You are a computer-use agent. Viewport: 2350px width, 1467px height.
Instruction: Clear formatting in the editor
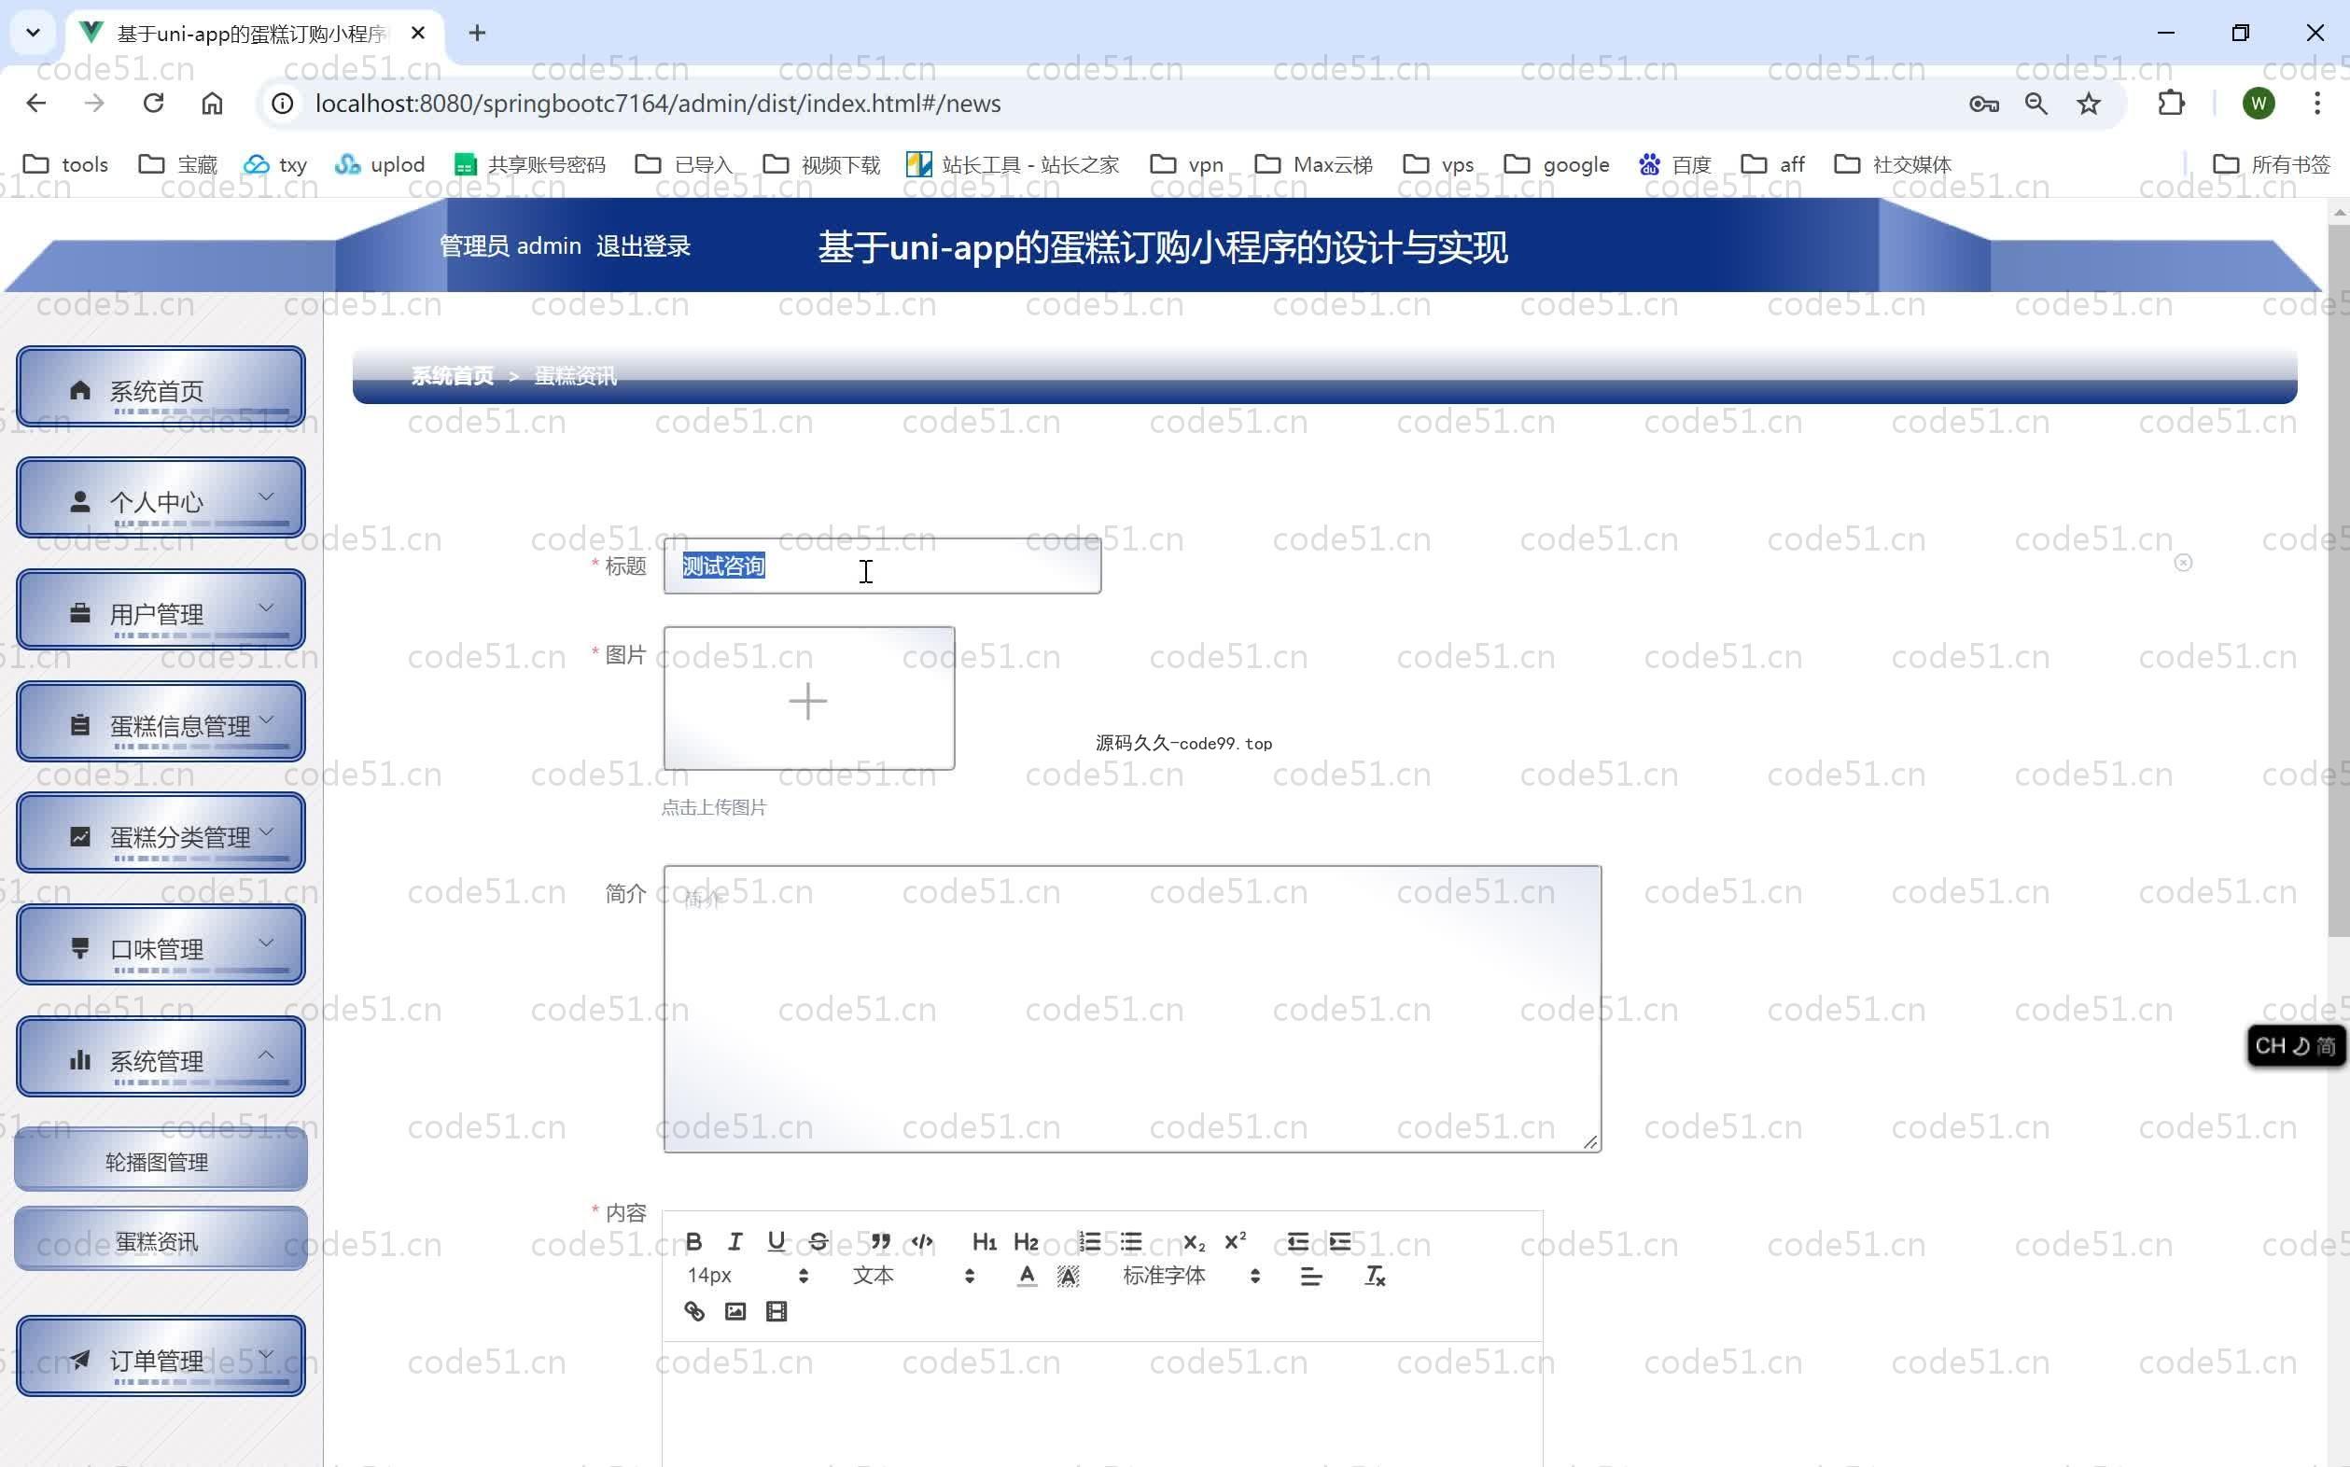coord(1374,1277)
